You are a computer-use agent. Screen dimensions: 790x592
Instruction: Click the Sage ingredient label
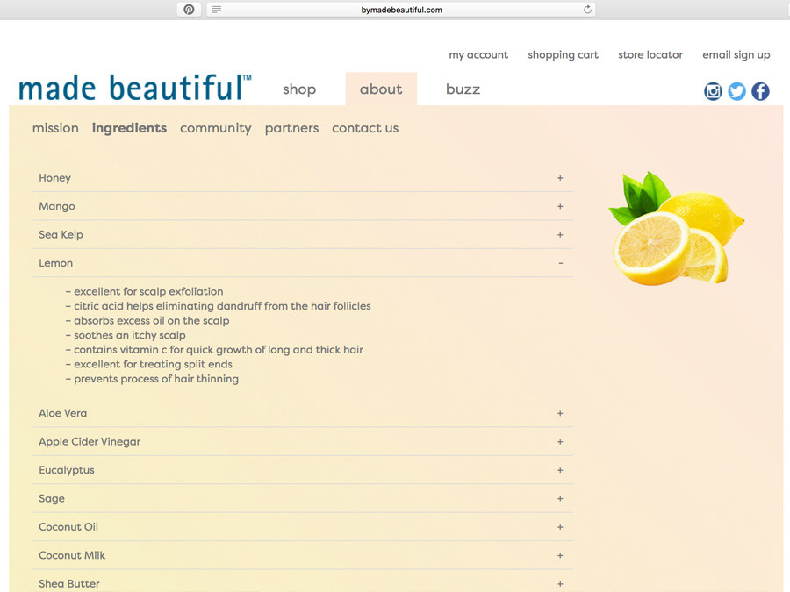[x=52, y=498]
